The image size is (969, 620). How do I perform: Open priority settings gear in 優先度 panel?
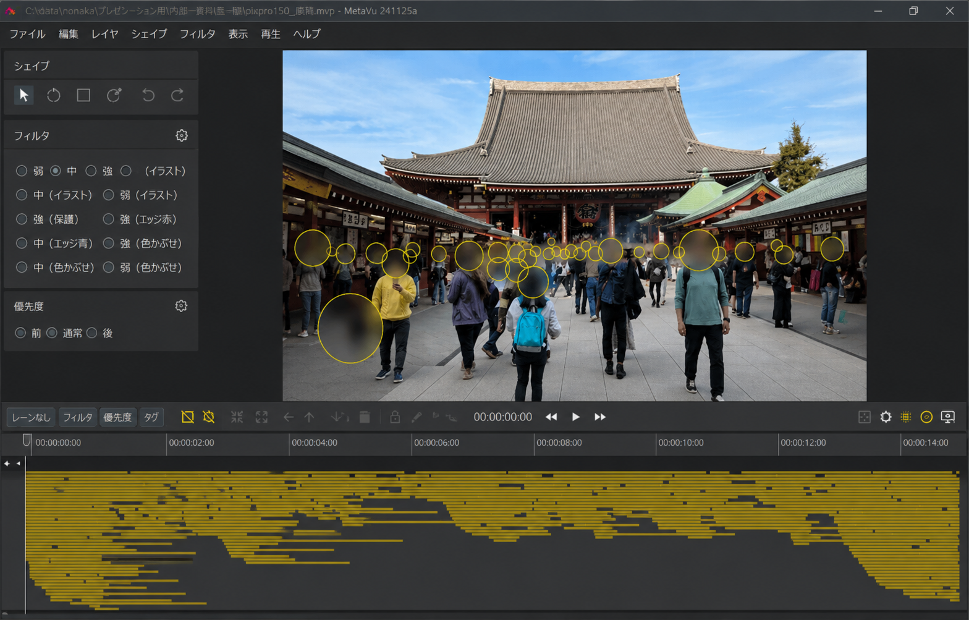click(x=181, y=306)
